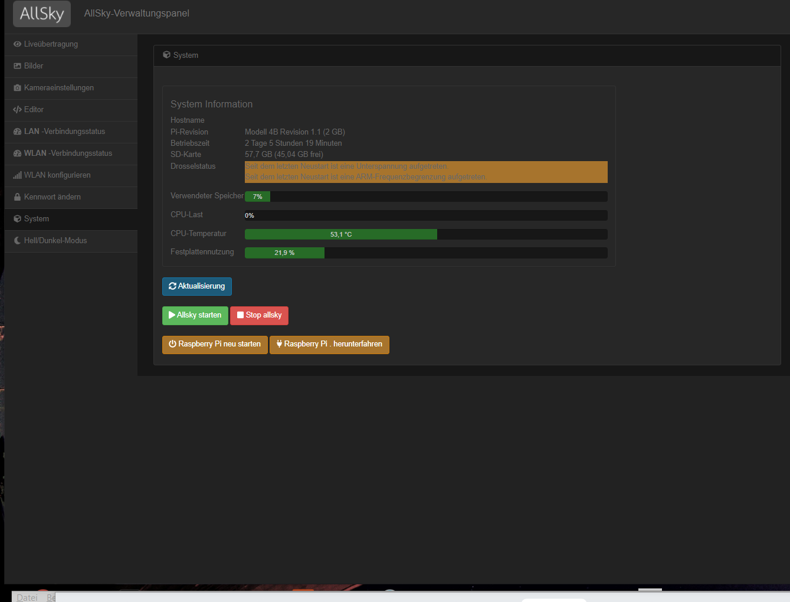Click the CPU-Temperatur 53,1 °C progress bar
The width and height of the screenshot is (790, 602).
click(426, 234)
